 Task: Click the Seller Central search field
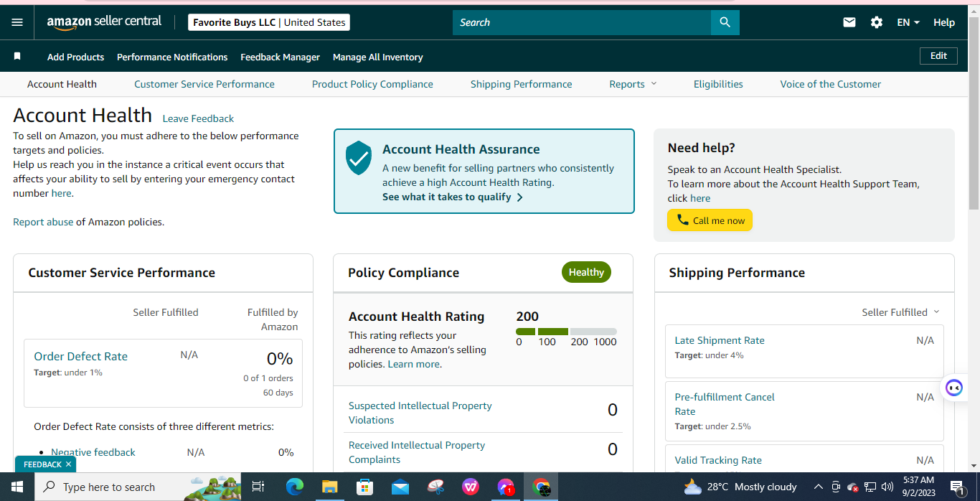(582, 22)
